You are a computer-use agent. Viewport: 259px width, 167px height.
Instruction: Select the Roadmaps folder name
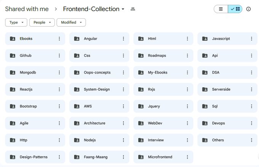pyautogui.click(x=157, y=56)
